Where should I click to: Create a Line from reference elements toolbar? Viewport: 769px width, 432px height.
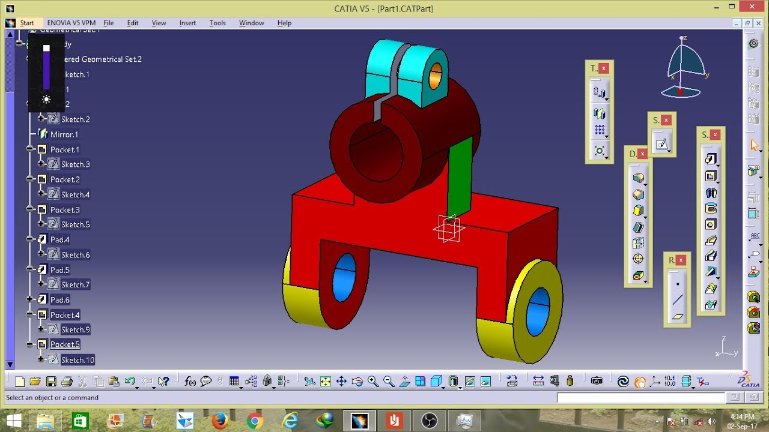(678, 300)
